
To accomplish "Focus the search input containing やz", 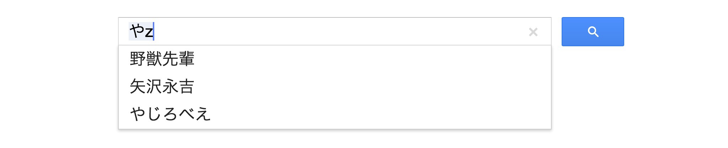I will point(334,31).
